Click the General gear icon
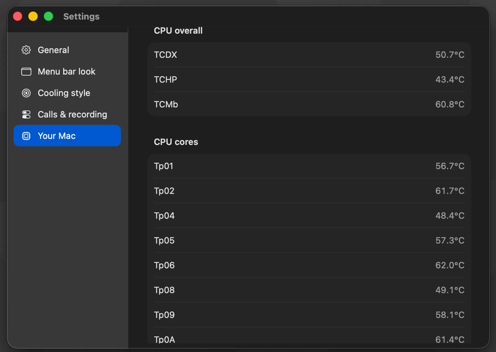 tap(26, 50)
